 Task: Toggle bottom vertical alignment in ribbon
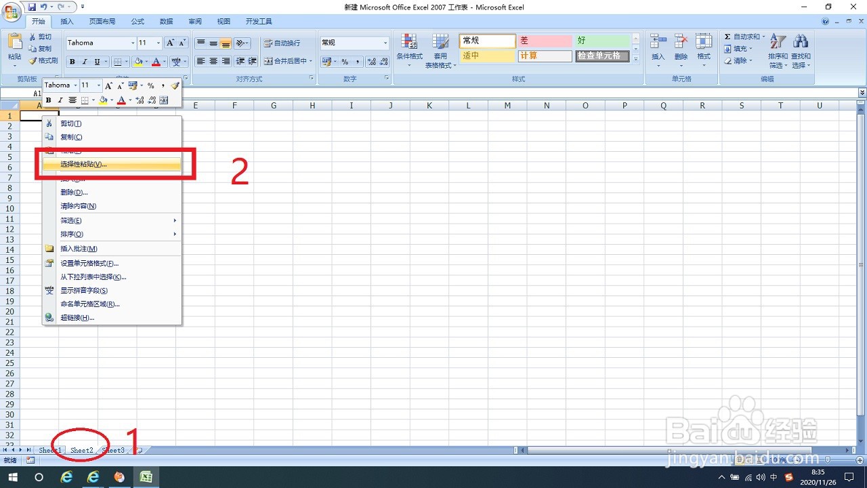[x=226, y=43]
